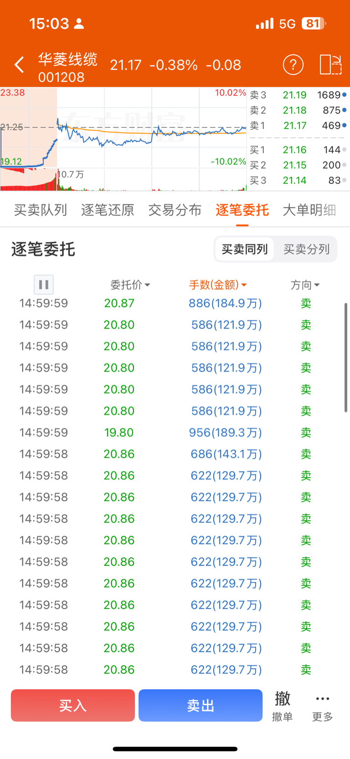This screenshot has height=759, width=350.
Task: Switch to the 交易分布 tab
Action: tap(175, 210)
